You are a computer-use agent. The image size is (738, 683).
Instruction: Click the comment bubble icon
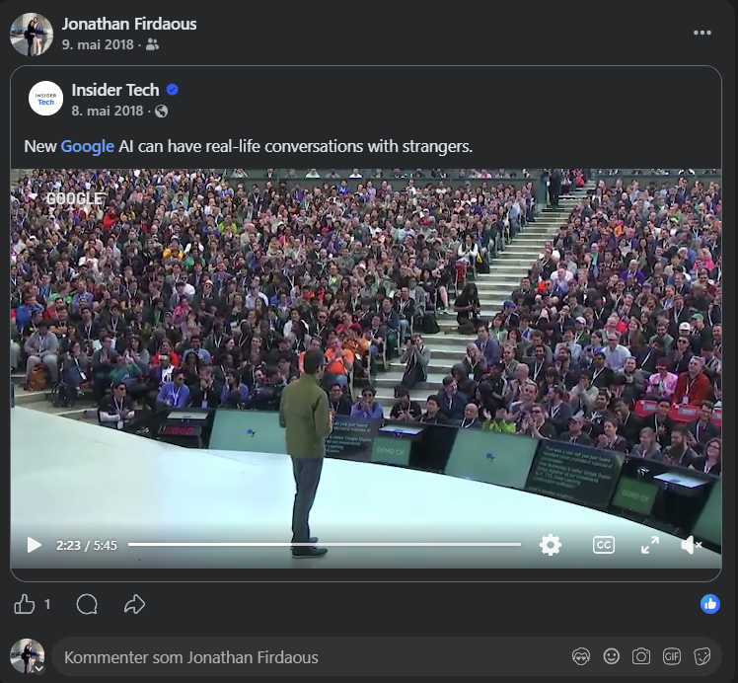tap(87, 604)
